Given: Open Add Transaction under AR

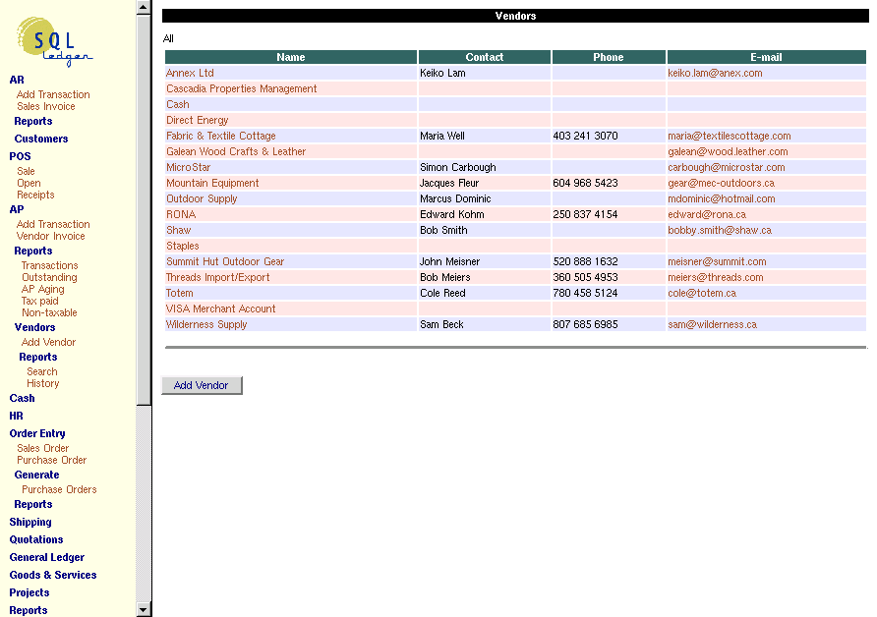Looking at the screenshot, I should click(52, 93).
